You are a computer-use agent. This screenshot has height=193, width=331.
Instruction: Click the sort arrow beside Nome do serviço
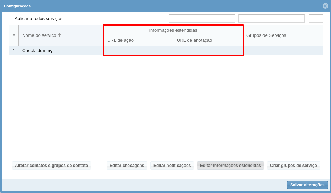point(60,35)
